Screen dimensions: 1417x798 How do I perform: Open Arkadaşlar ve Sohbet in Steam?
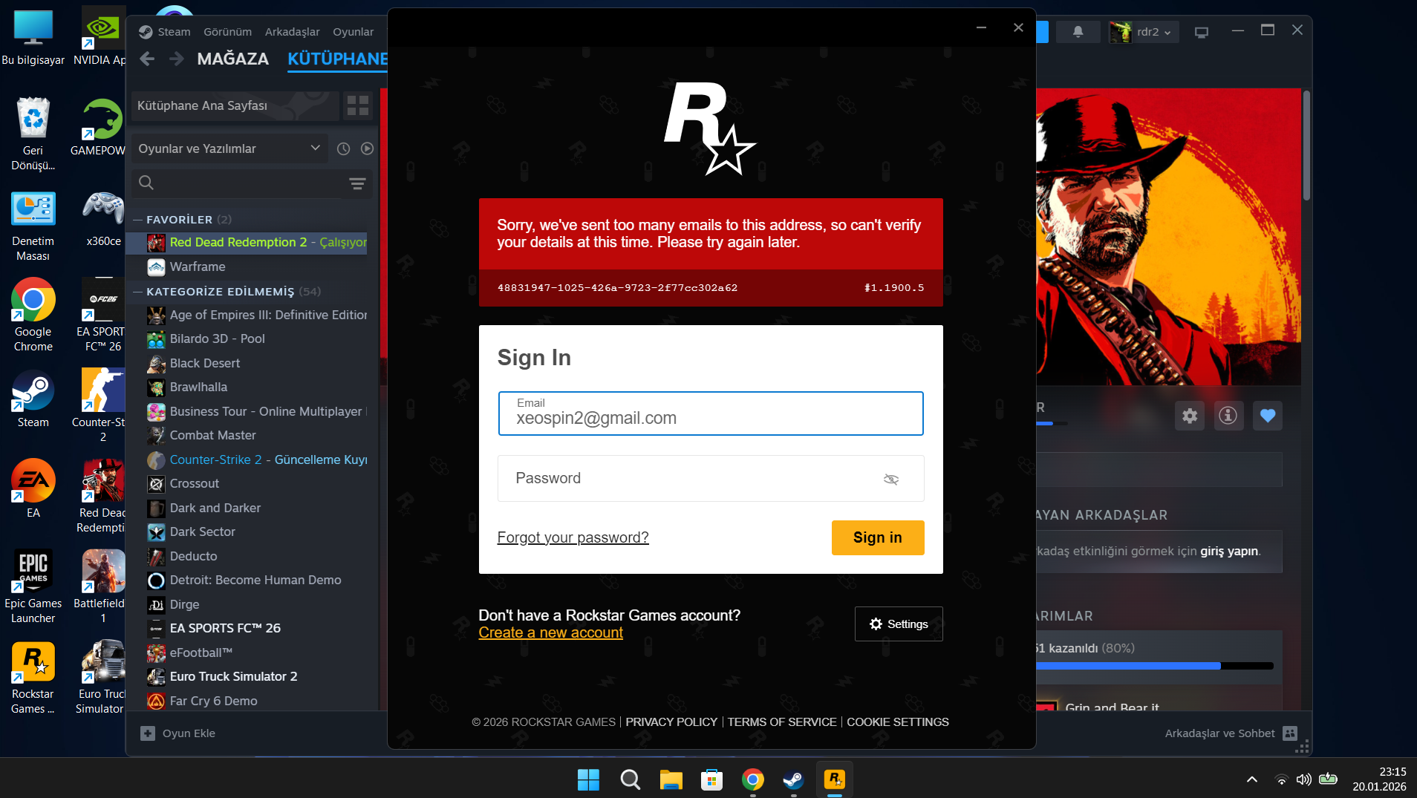point(1230,733)
